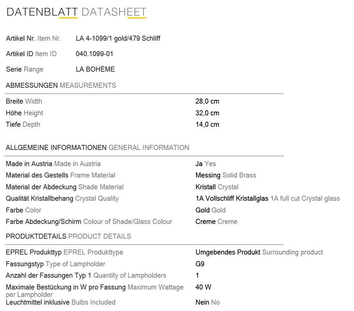The height and width of the screenshot is (311, 354).
Task: Click the 40 W maximum wattage value
Action: click(203, 287)
